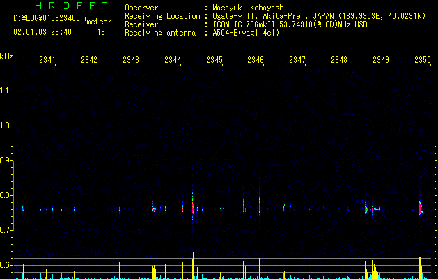Image resolution: width=438 pixels, height=279 pixels.
Task: Click the observer name Masayuki Kobayashi
Action: (x=250, y=8)
